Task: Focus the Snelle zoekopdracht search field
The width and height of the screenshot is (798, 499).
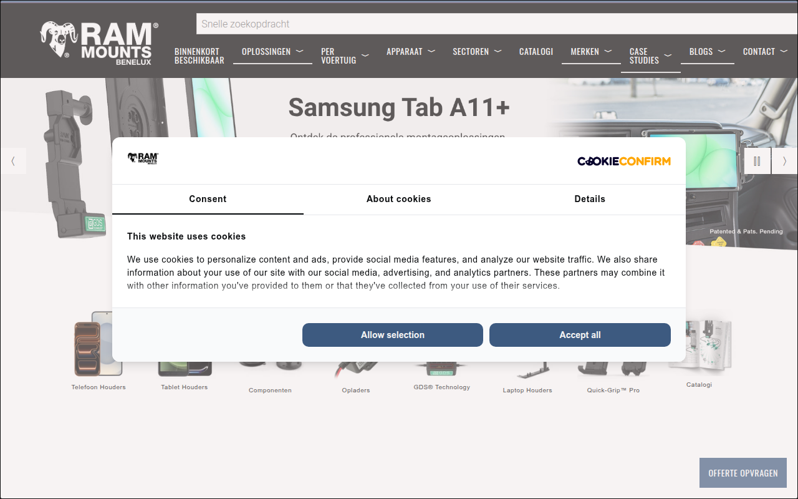Action: coord(497,24)
